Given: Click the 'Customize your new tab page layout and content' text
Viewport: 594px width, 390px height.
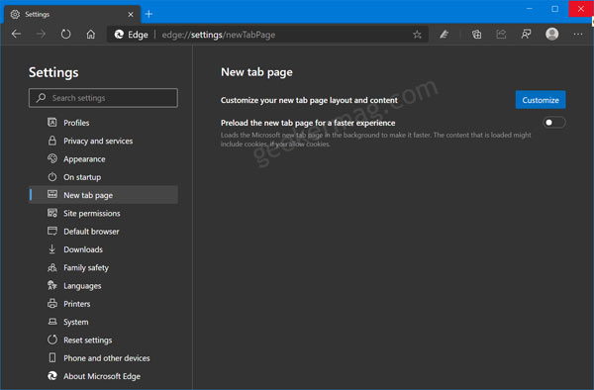Looking at the screenshot, I should tap(309, 100).
